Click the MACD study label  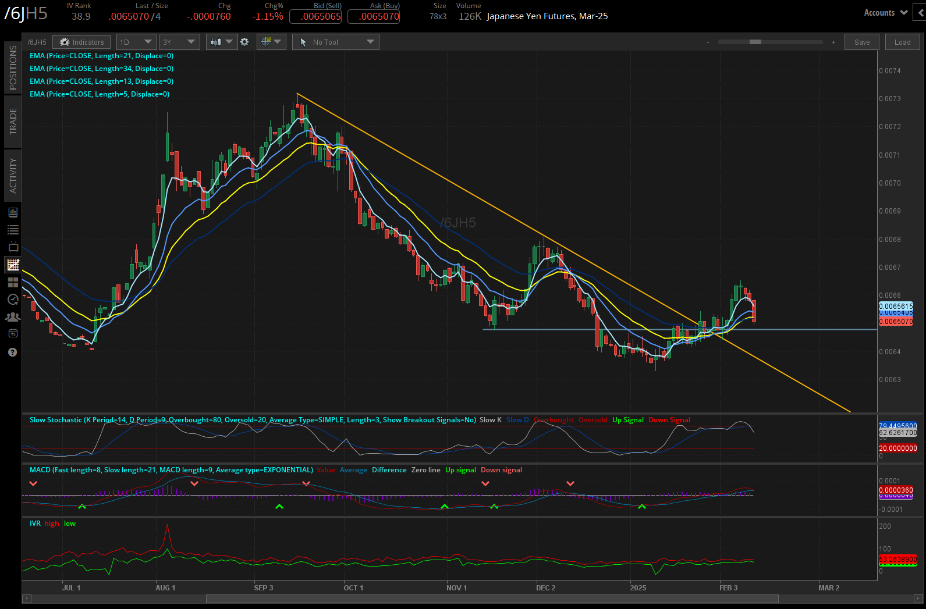(171, 470)
